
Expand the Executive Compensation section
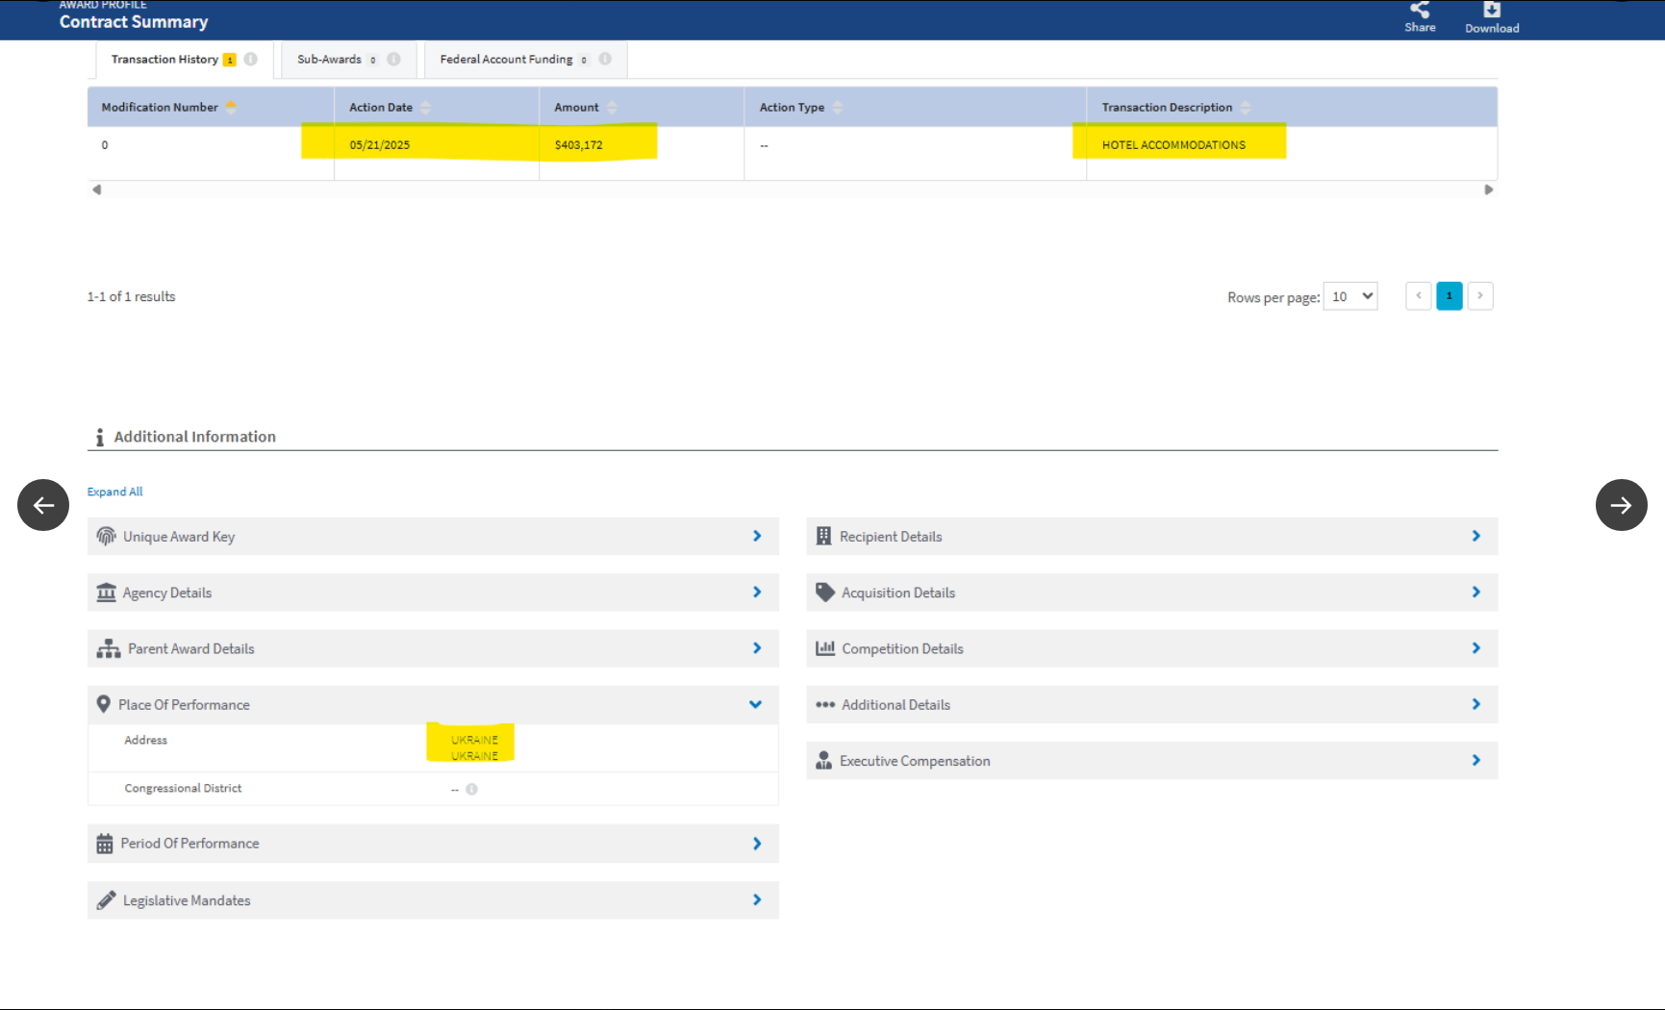1152,760
